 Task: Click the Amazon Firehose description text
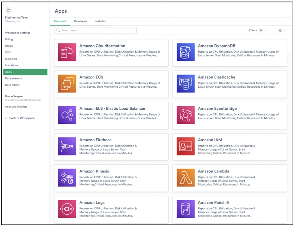click(108, 149)
